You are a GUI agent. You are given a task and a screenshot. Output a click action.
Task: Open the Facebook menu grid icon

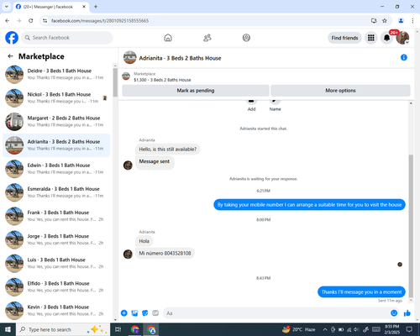pyautogui.click(x=371, y=38)
